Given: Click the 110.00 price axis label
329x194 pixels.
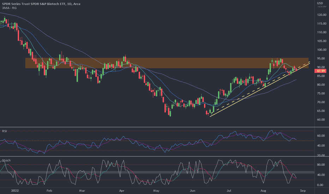Looking at the screenshot, I should tap(322, 32).
